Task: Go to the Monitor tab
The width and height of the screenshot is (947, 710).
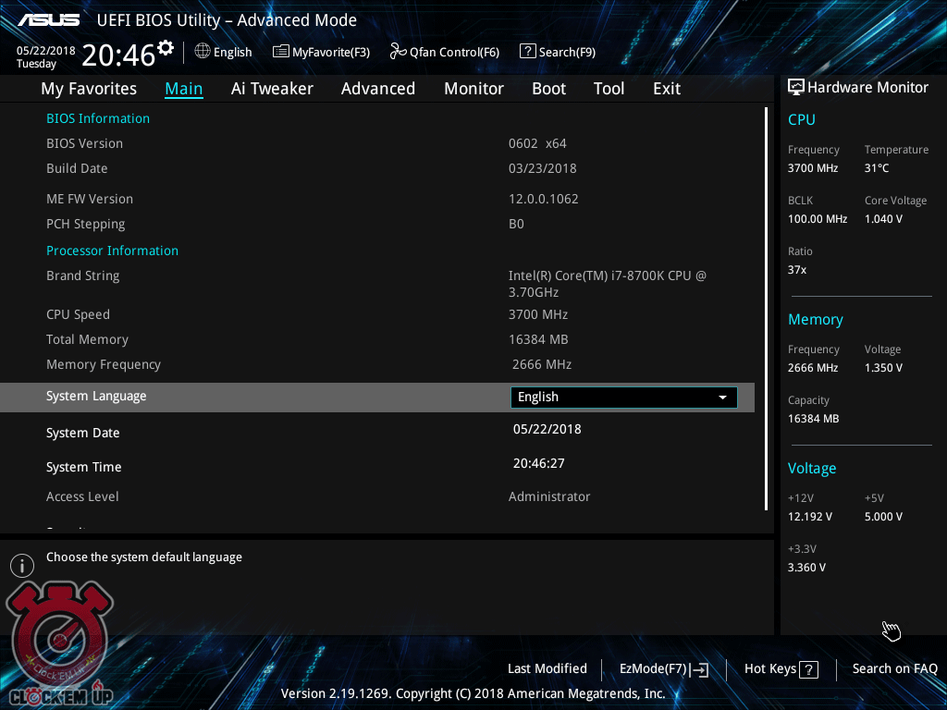Action: [473, 89]
